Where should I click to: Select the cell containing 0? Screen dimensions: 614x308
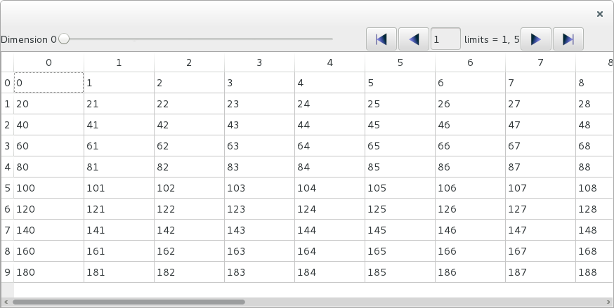(48, 83)
